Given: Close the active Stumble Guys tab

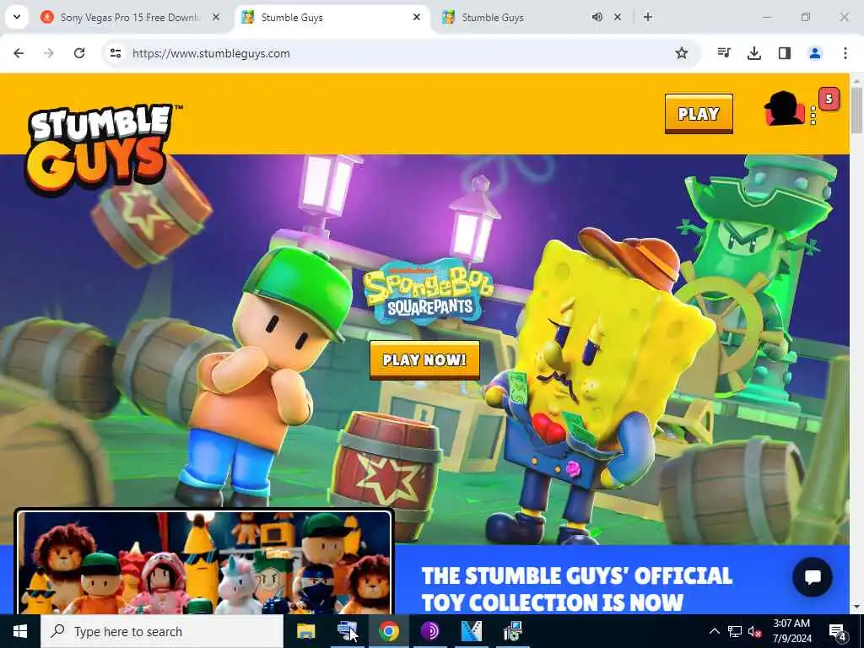Looking at the screenshot, I should point(417,17).
